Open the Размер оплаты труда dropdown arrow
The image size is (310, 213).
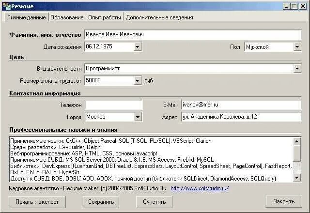(137, 81)
